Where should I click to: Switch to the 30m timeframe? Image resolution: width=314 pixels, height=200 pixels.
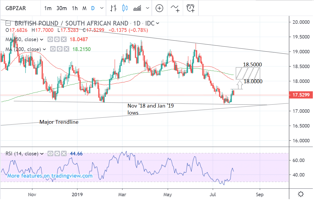(x=62, y=8)
